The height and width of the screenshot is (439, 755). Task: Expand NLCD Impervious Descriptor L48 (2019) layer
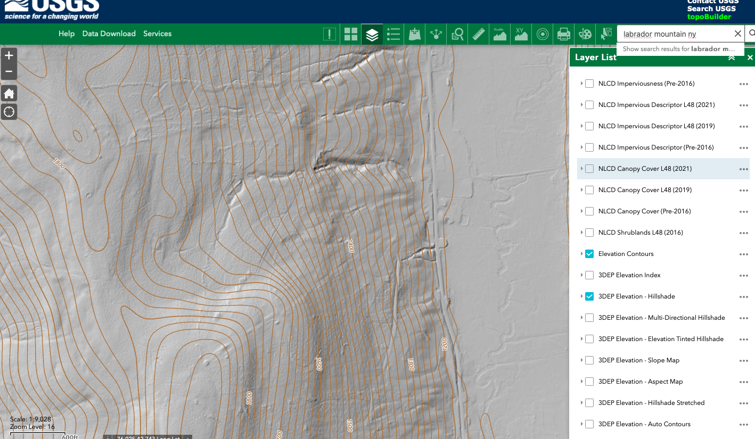tap(581, 126)
